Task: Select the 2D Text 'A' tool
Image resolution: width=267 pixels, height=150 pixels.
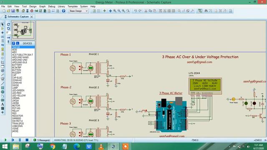Action: pos(3,104)
